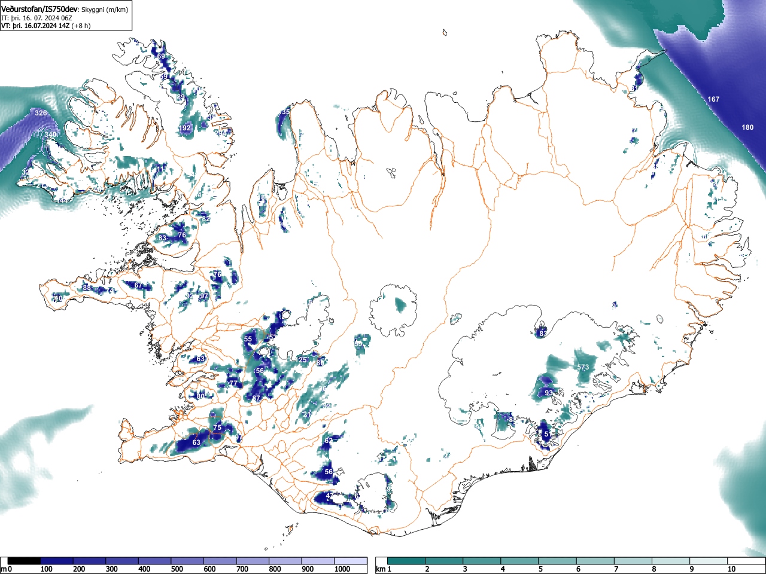The width and height of the screenshot is (766, 574).
Task: Click the '83' value beside '76'
Action: 162,238
